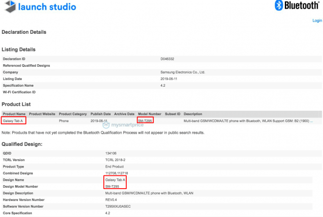Image resolution: width=323 pixels, height=217 pixels.
Task: Select the Product Name column header
Action: (14, 114)
